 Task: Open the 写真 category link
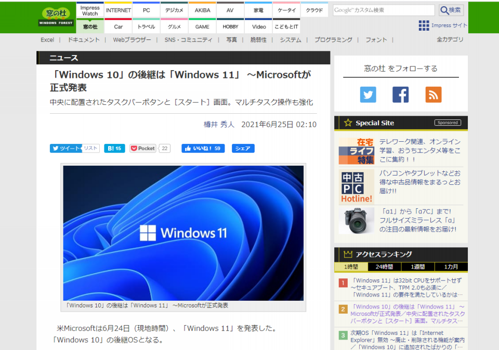pyautogui.click(x=231, y=40)
